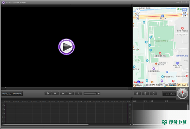Pan the map left with the arrow

point(136,11)
